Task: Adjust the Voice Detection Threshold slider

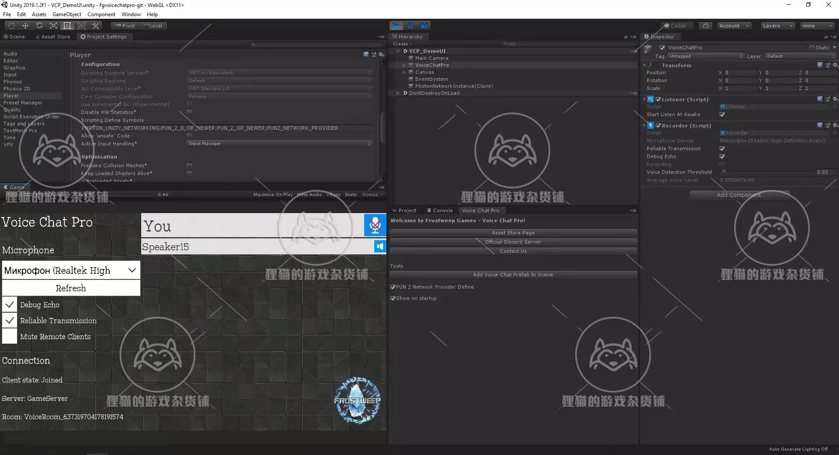Action: click(x=767, y=172)
